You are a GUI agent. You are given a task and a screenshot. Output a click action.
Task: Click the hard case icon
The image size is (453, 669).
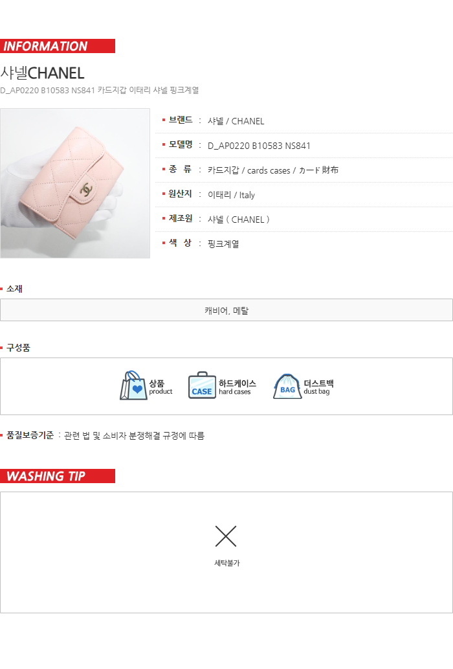[x=202, y=385]
